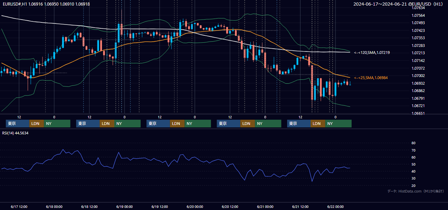Click RSI scale value 50
Image resolution: width=448 pixels, height=210 pixels.
(413, 164)
